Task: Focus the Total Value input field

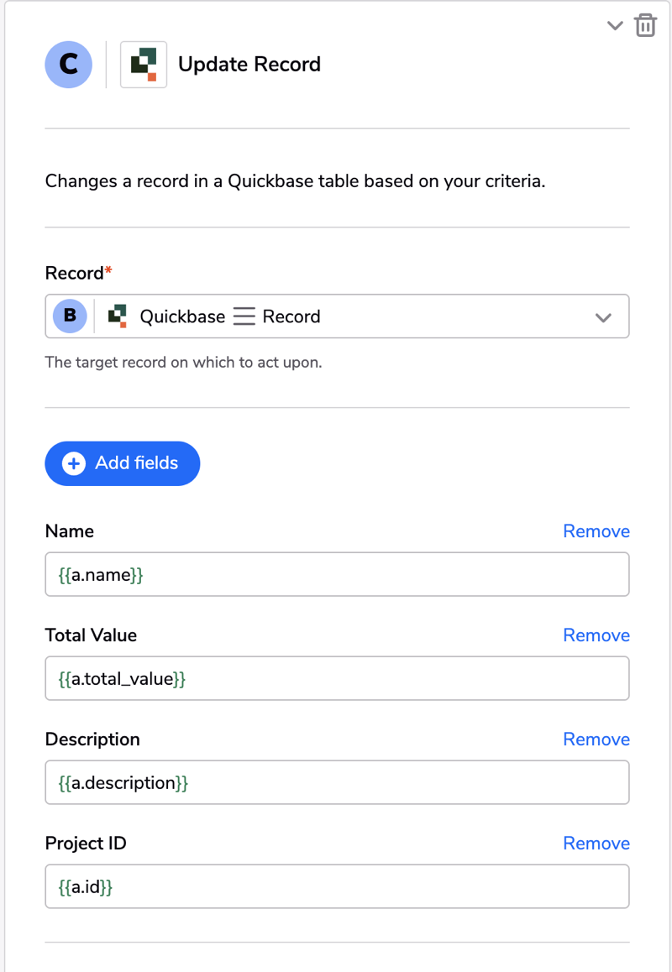Action: [x=338, y=679]
